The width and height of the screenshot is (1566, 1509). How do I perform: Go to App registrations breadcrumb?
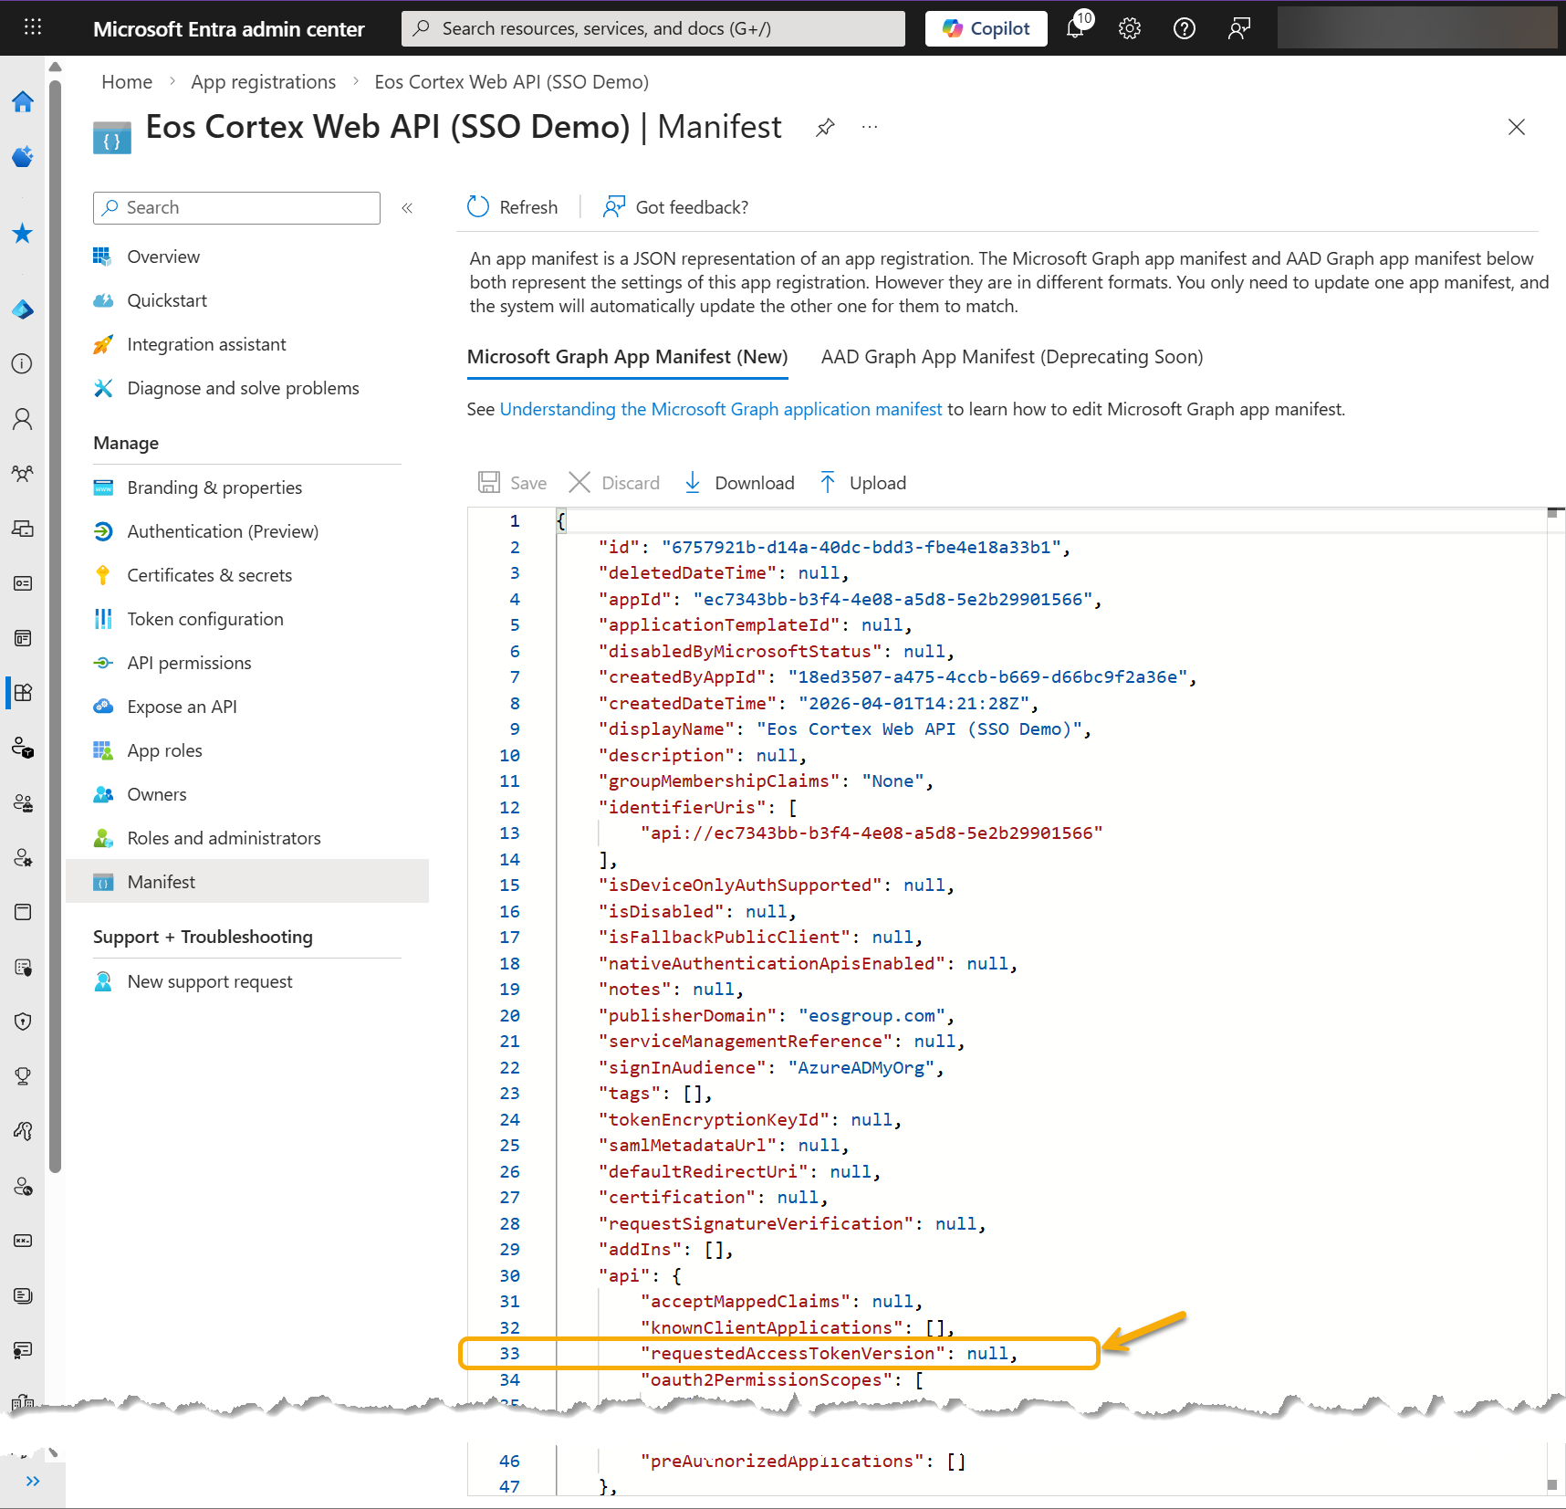(x=263, y=82)
